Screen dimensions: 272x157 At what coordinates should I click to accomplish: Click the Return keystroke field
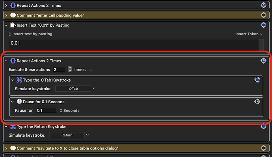(67, 135)
